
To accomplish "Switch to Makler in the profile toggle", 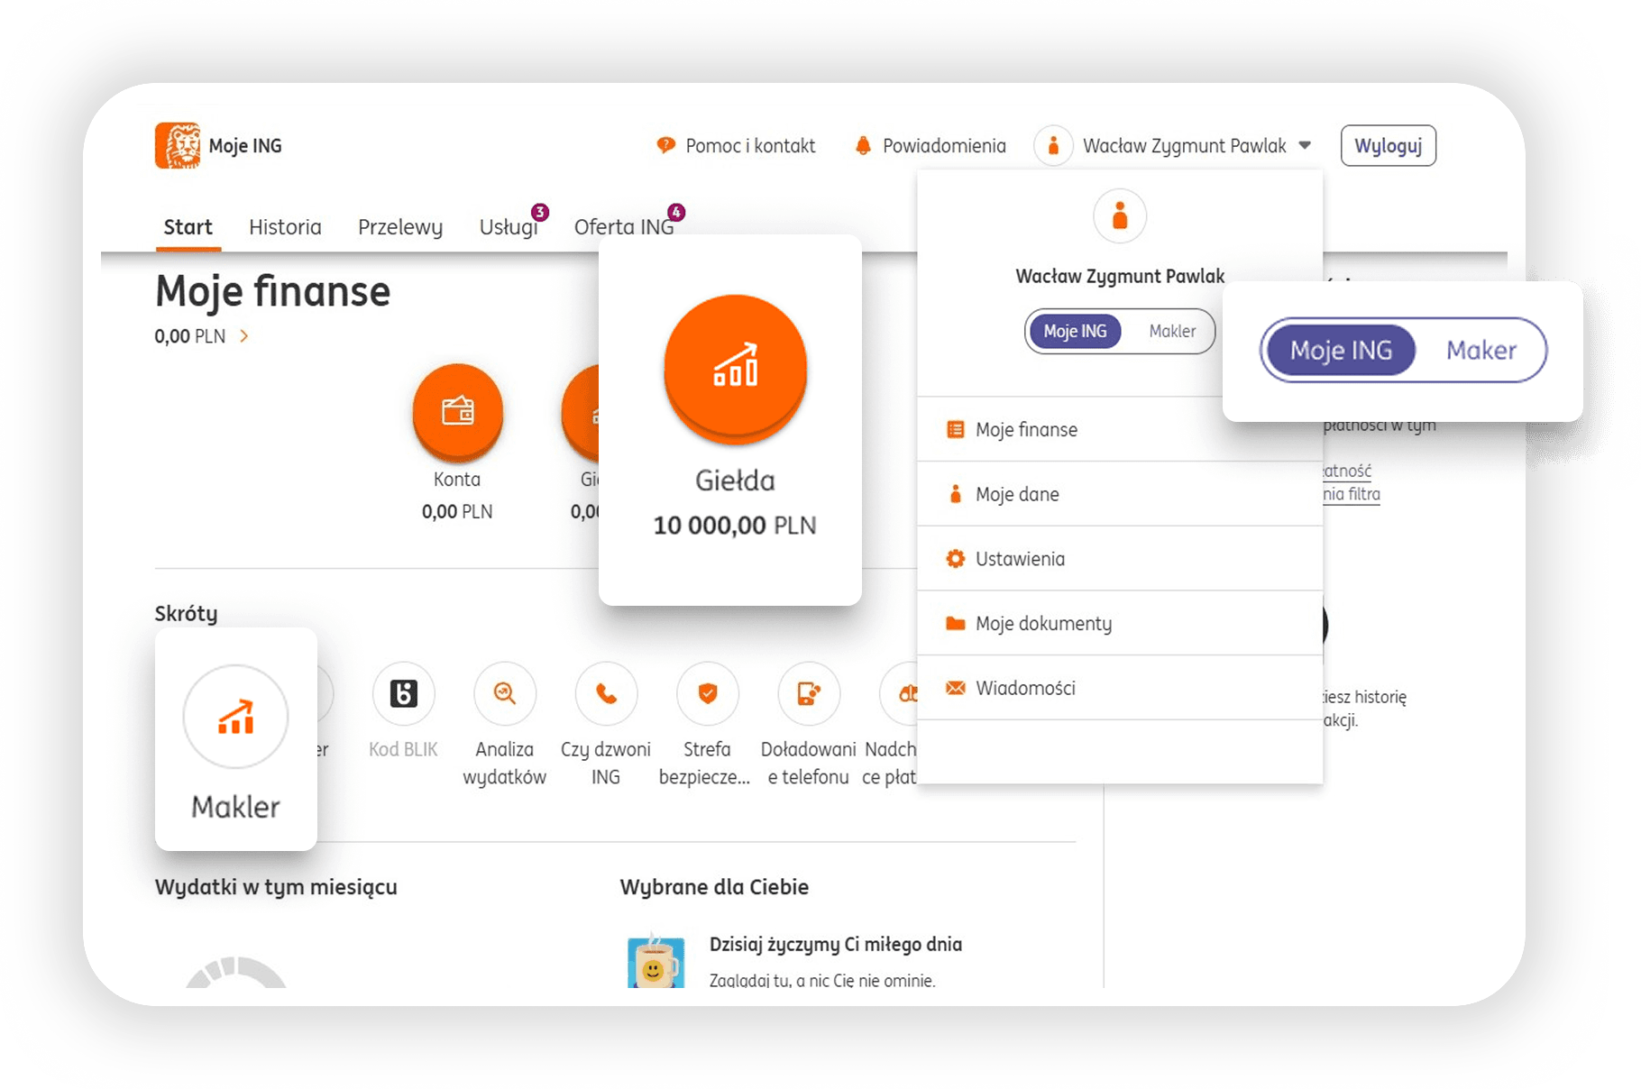I will [1171, 332].
